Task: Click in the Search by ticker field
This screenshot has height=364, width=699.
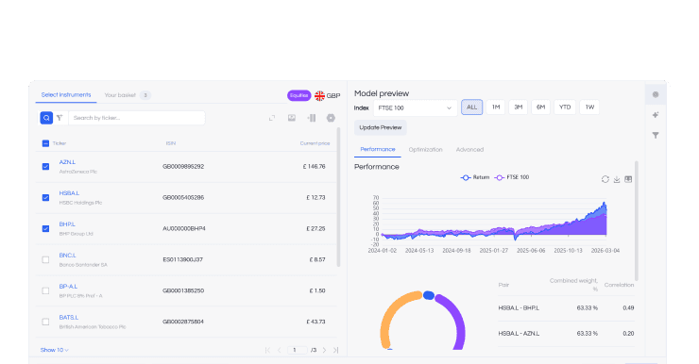Action: coord(136,118)
